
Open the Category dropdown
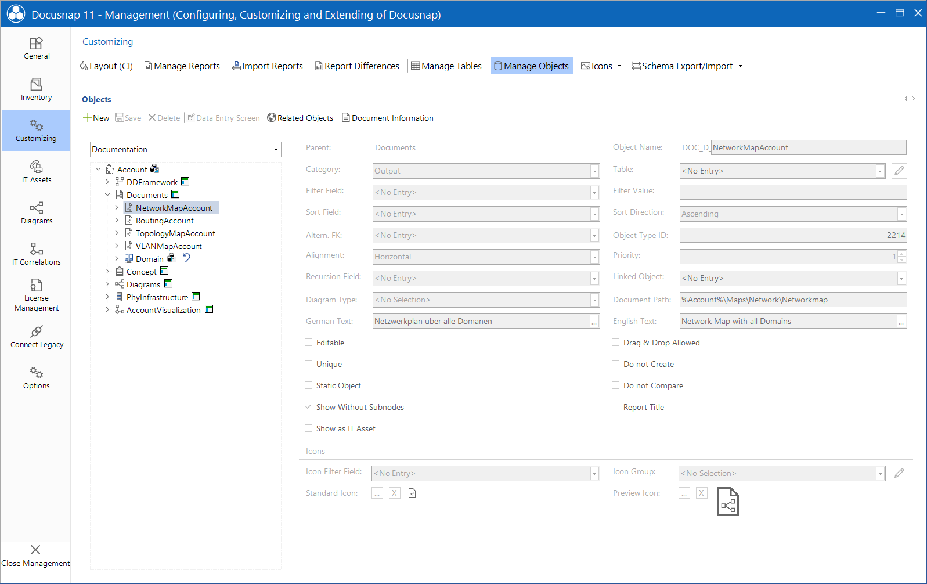point(594,171)
